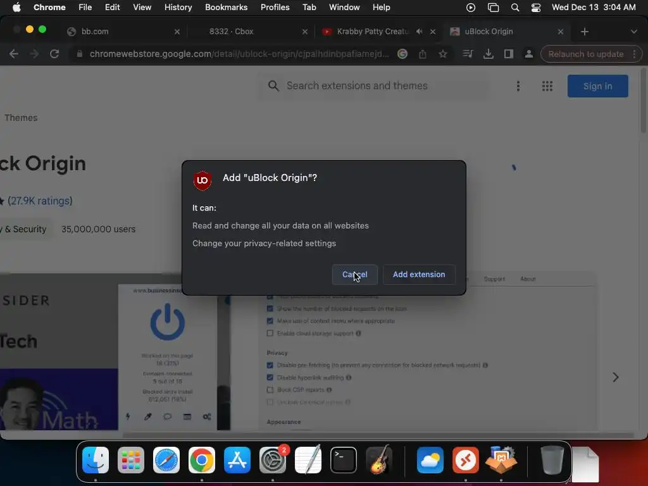The width and height of the screenshot is (648, 486).
Task: Toggle the Disable pre-fetching checkbox
Action: [270, 365]
